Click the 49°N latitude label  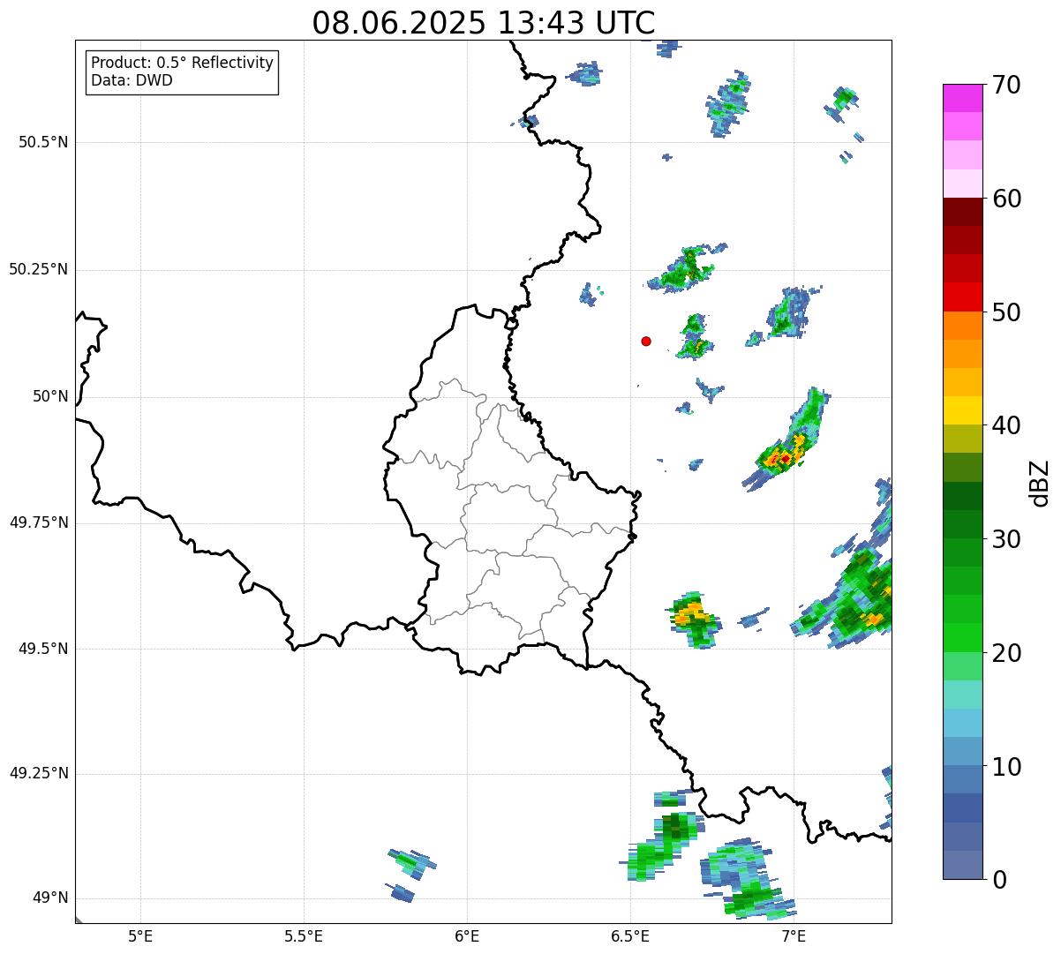coord(51,898)
